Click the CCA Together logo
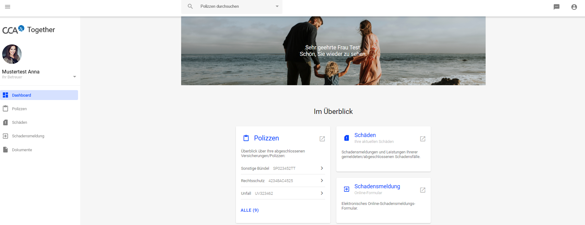The height and width of the screenshot is (225, 585). tap(28, 30)
